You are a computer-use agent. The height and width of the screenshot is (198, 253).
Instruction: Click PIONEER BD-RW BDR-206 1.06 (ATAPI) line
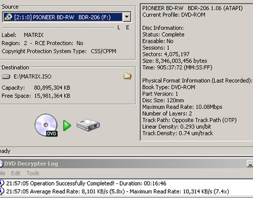[193, 8]
